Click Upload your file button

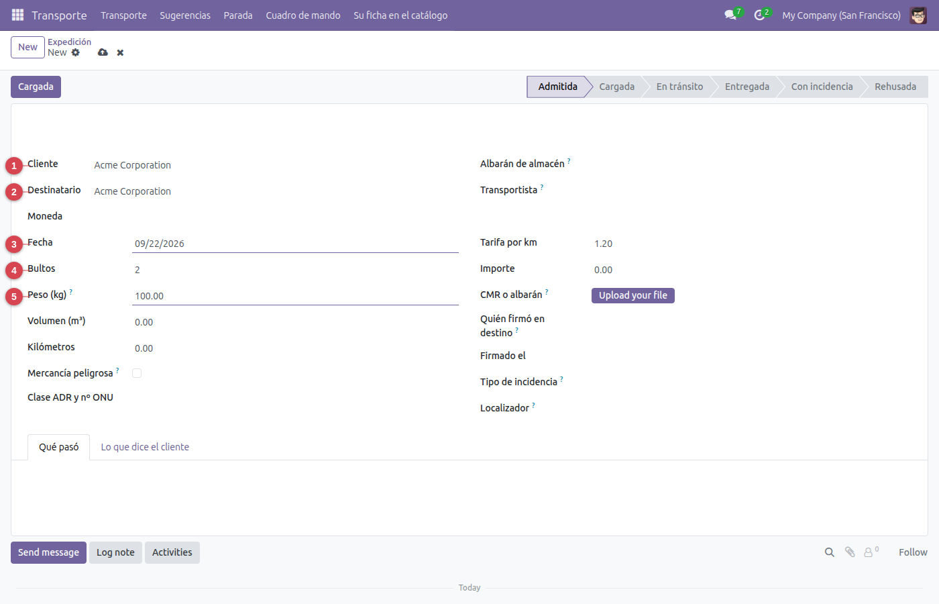(633, 295)
